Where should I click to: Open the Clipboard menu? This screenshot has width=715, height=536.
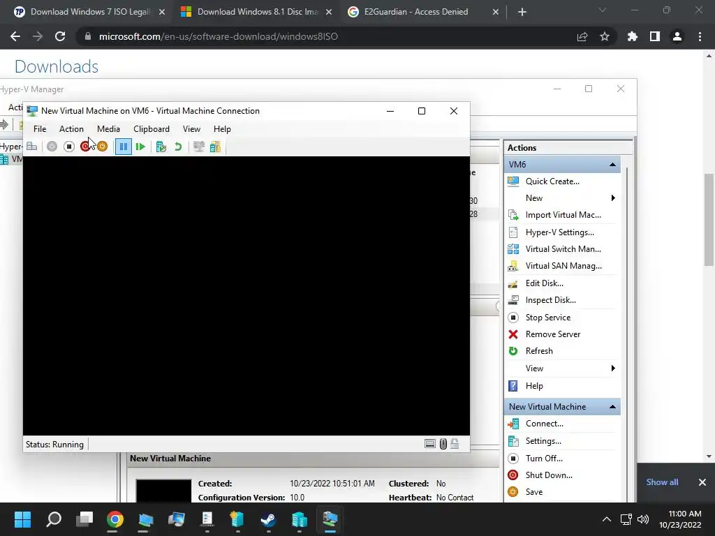(152, 129)
